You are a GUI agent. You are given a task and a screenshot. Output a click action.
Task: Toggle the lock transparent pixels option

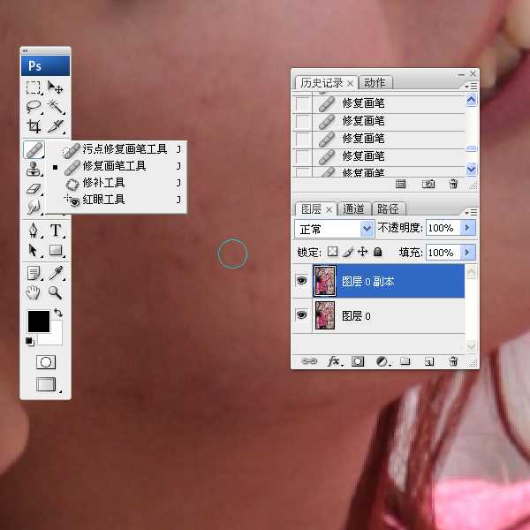coord(333,252)
